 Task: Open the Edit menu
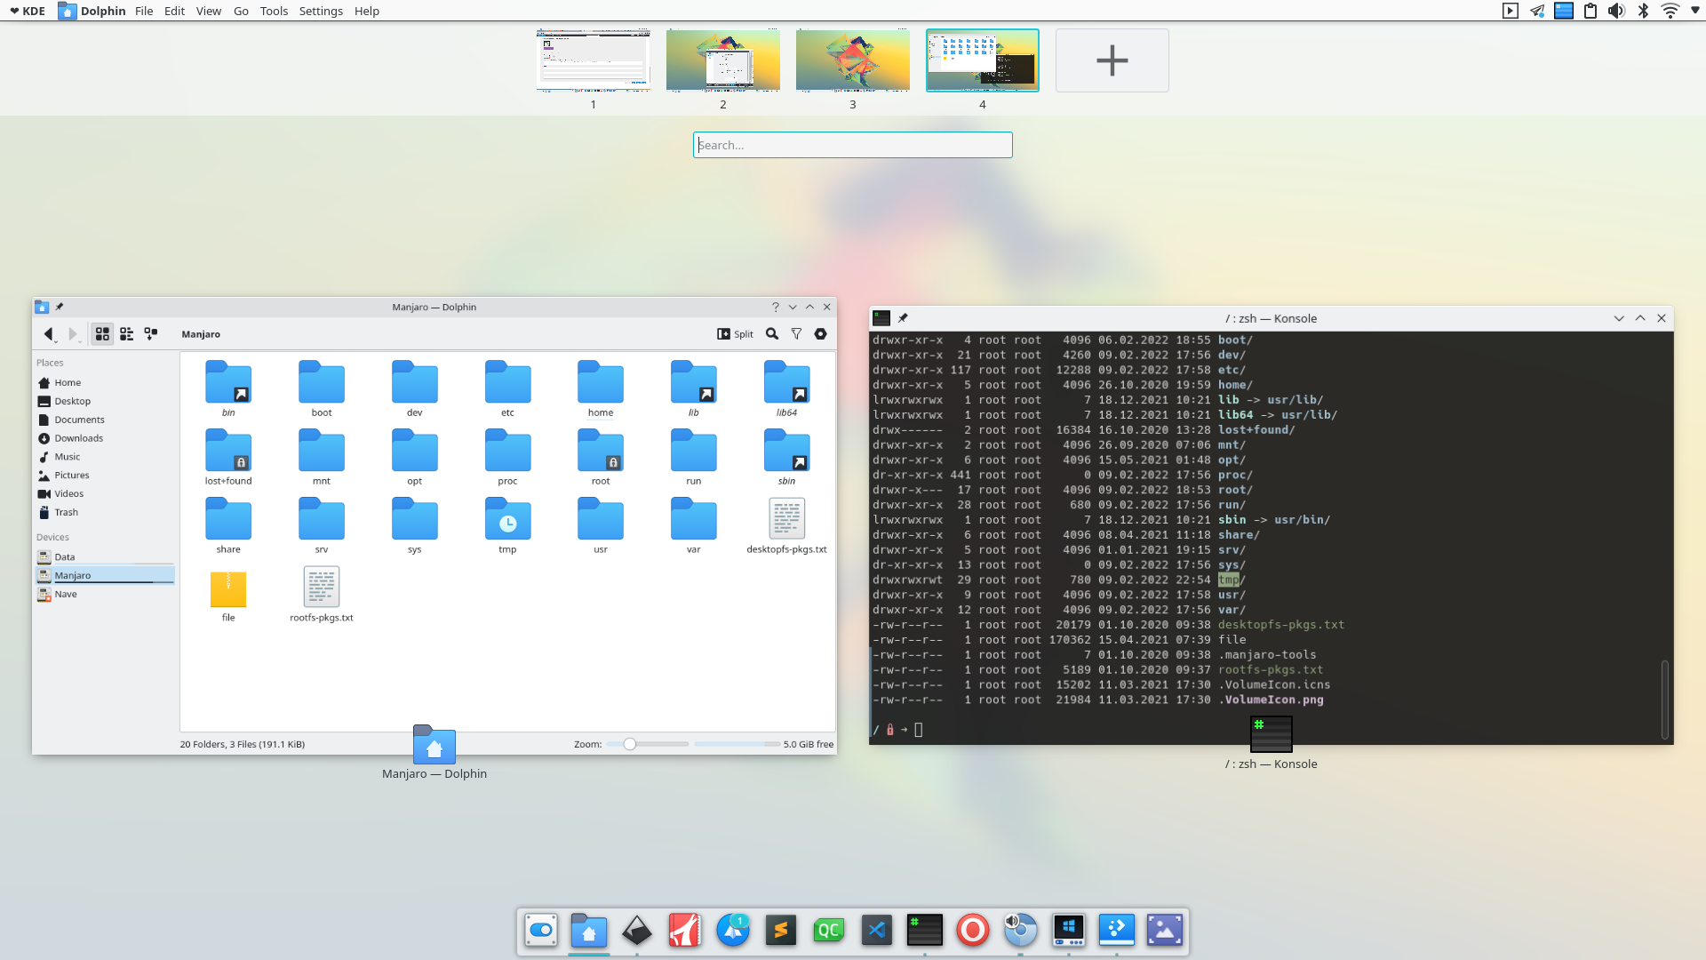pos(174,11)
